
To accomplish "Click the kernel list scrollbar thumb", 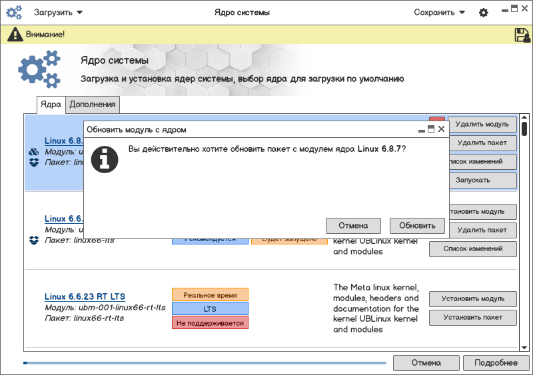I will pyautogui.click(x=524, y=129).
